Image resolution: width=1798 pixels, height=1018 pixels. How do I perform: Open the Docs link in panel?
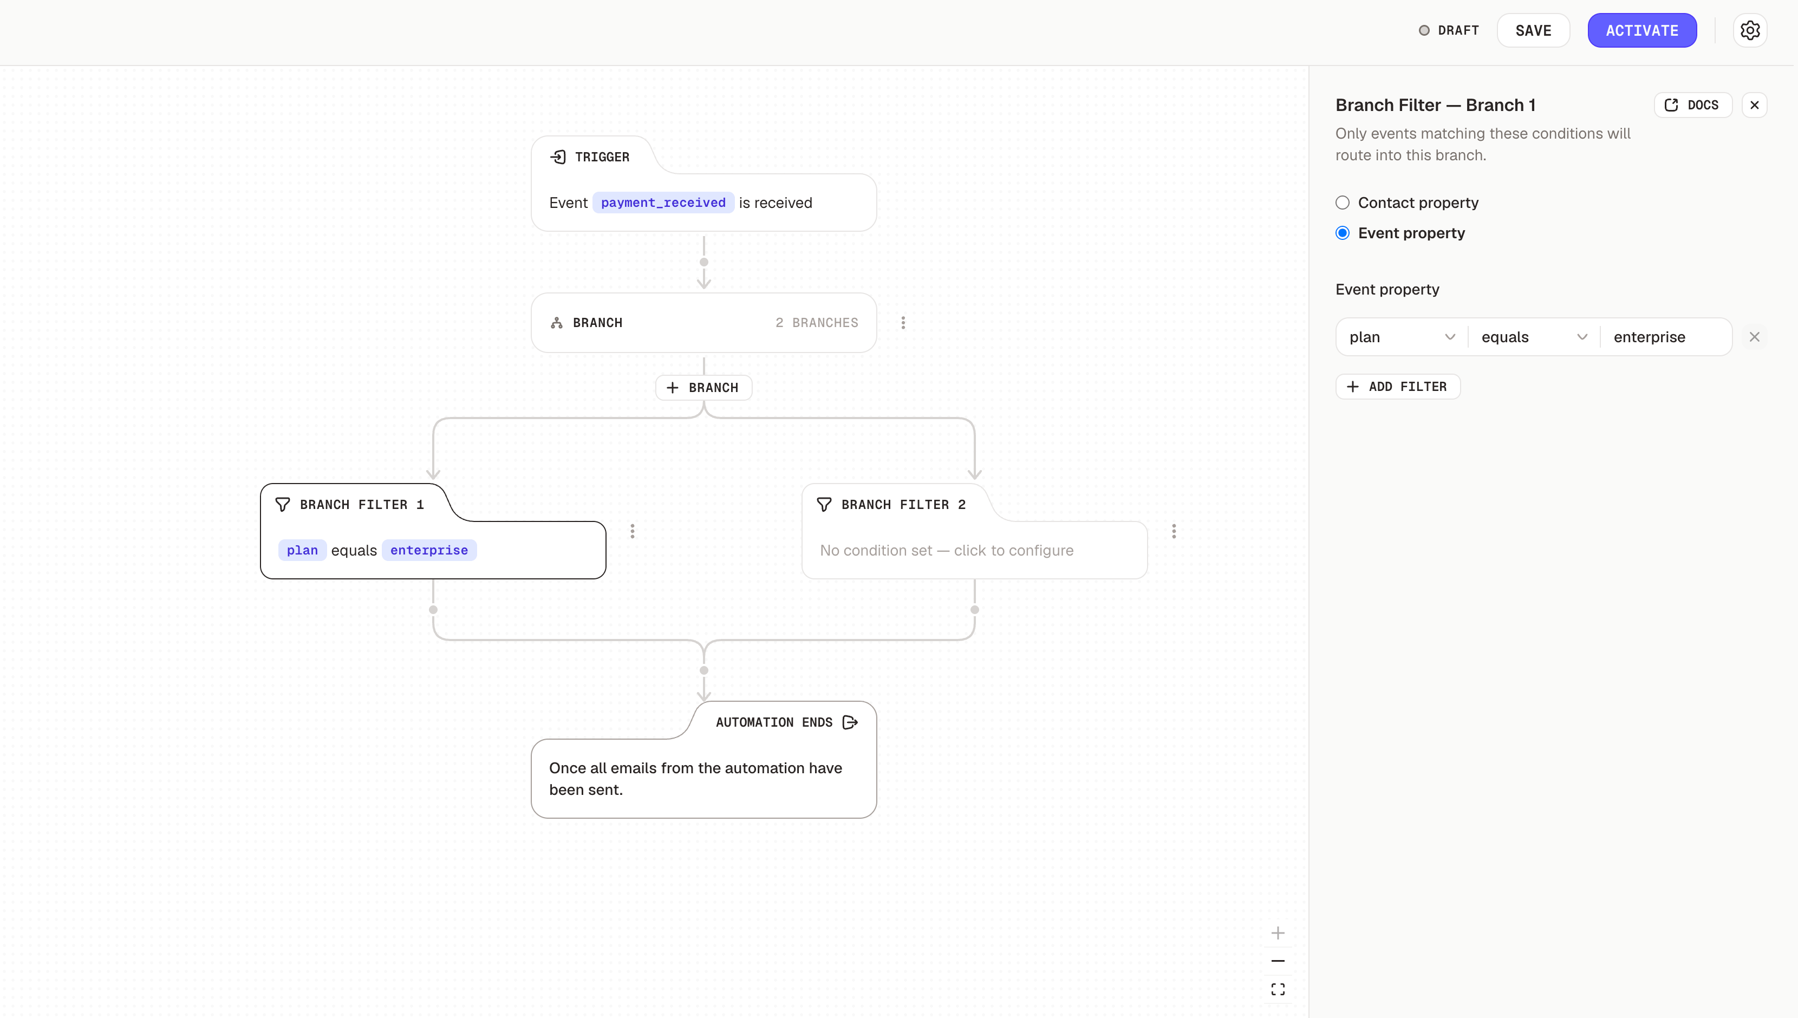(x=1692, y=105)
